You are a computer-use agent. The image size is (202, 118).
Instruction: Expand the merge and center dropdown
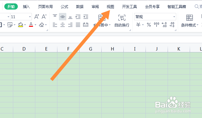[110, 25]
